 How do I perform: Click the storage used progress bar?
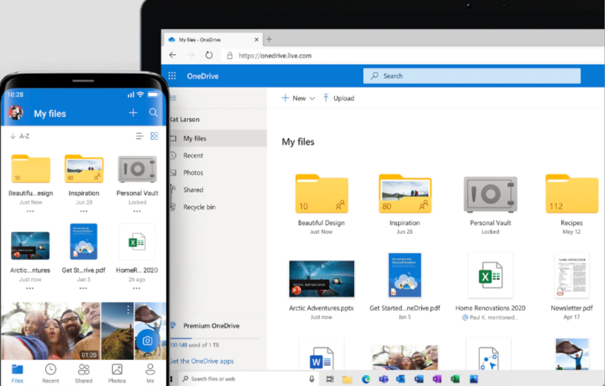(x=215, y=338)
